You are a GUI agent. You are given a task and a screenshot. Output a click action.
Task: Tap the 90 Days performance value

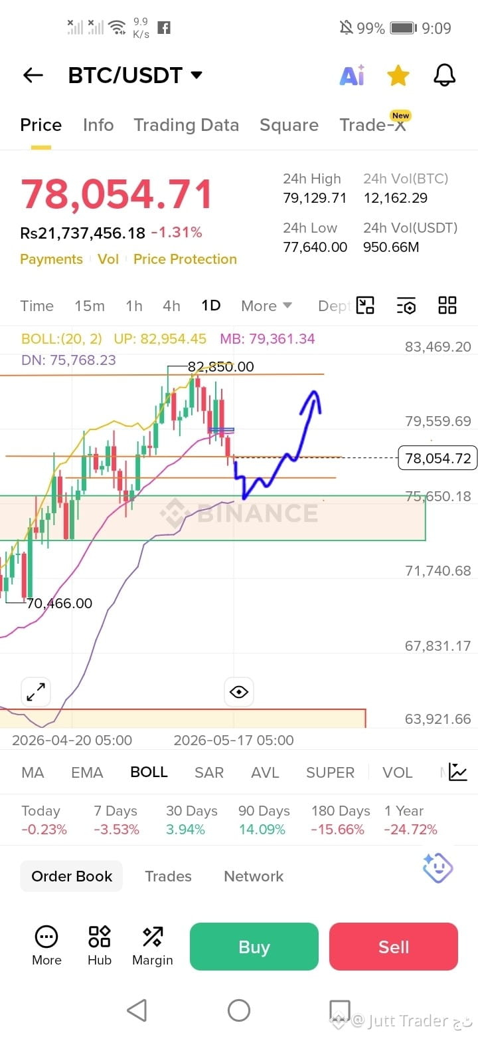coord(262,830)
